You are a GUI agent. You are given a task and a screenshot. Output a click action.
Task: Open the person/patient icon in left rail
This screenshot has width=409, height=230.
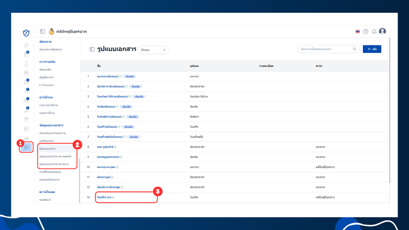26,64
